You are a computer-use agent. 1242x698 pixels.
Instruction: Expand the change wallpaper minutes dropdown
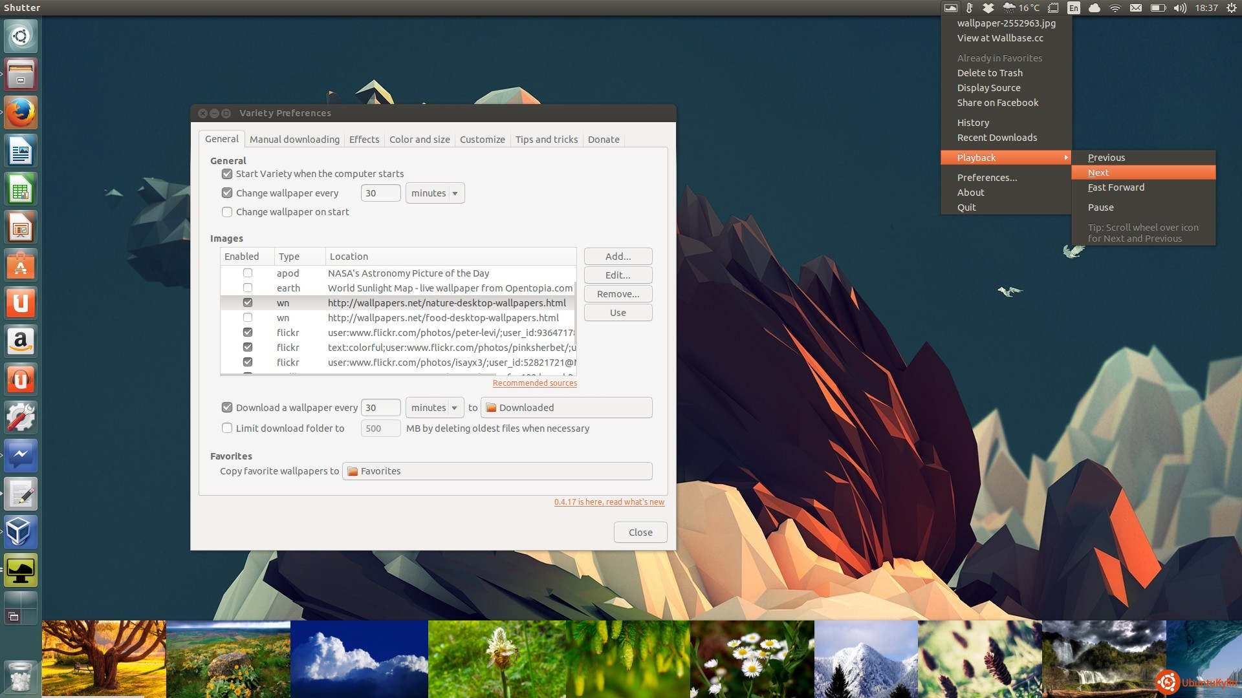coord(435,193)
